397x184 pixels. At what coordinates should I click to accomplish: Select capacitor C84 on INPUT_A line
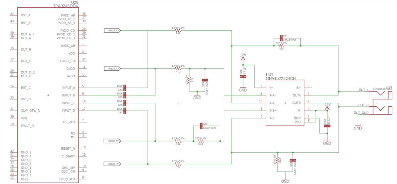coord(125,88)
